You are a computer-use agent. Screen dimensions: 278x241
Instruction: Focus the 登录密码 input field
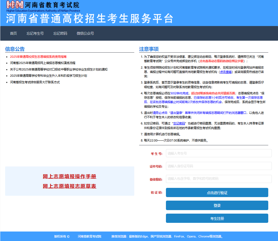click(x=219, y=179)
